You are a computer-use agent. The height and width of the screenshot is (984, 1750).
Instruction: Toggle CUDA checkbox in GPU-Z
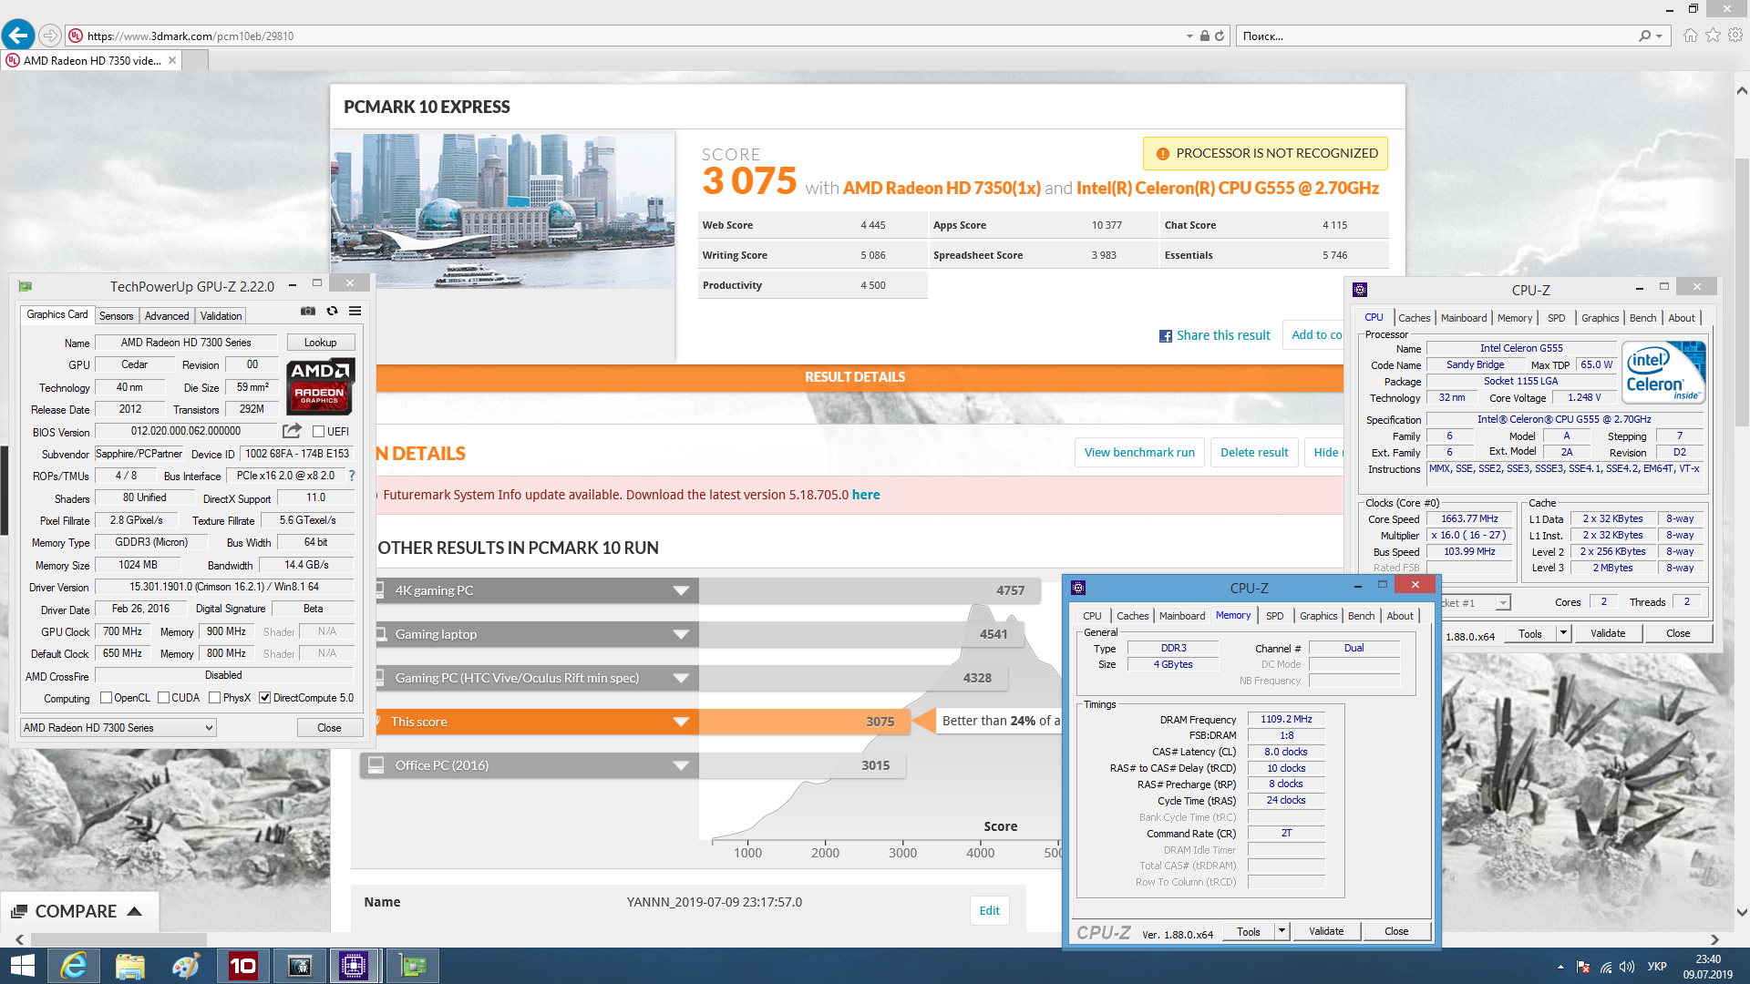[x=163, y=698]
